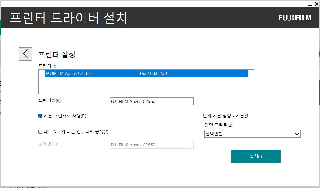Uncheck 기본 프린터로 사용 checkbox
Viewport: 320px width, 188px height.
pos(40,116)
